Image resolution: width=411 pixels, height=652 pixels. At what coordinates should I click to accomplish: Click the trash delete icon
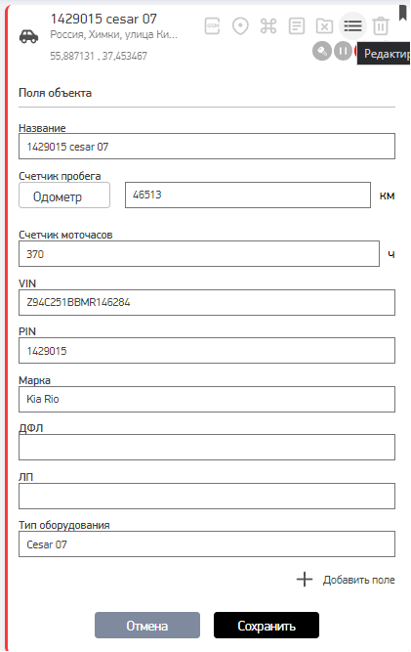coord(381,26)
